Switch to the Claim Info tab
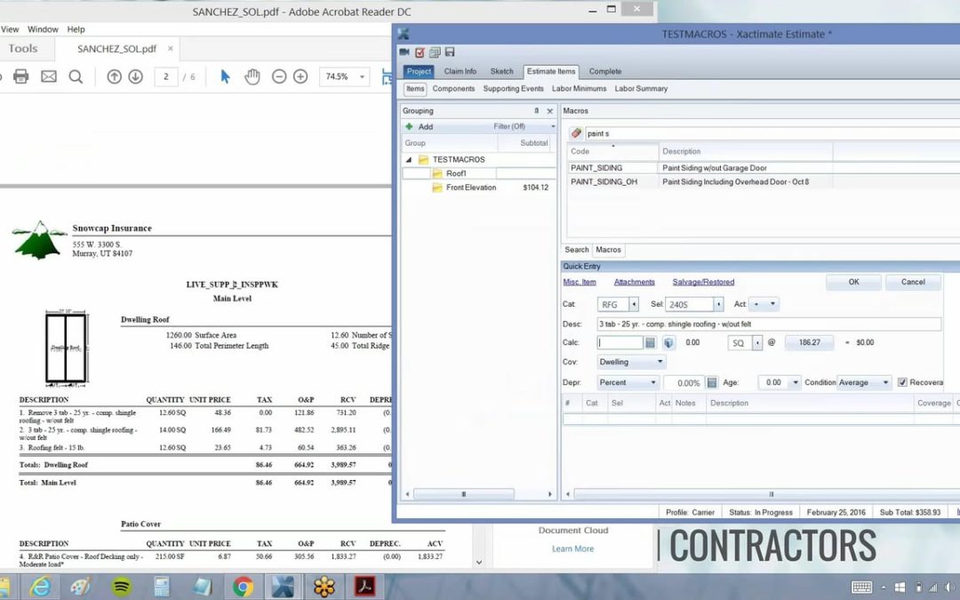 coord(460,71)
